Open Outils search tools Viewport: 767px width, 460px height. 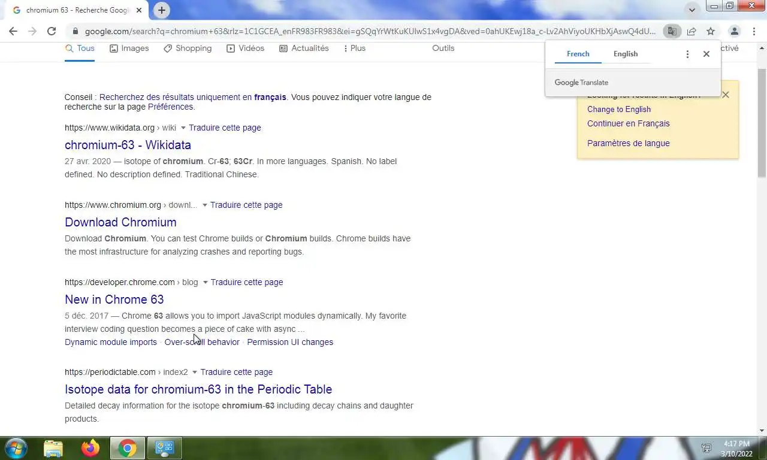click(x=443, y=48)
